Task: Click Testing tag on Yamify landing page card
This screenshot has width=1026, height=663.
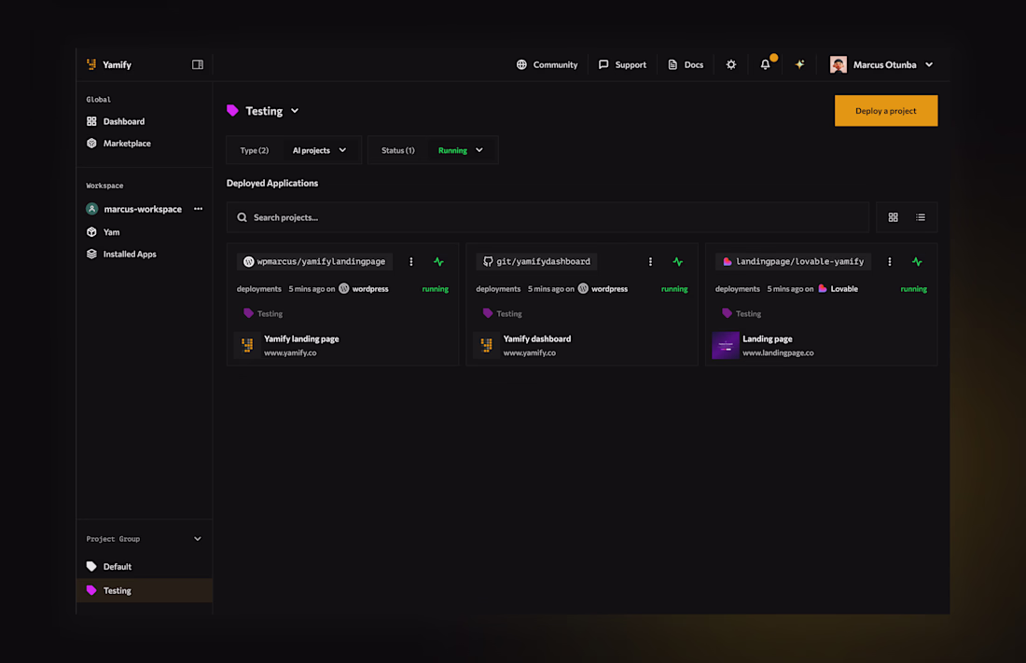Action: (x=263, y=313)
